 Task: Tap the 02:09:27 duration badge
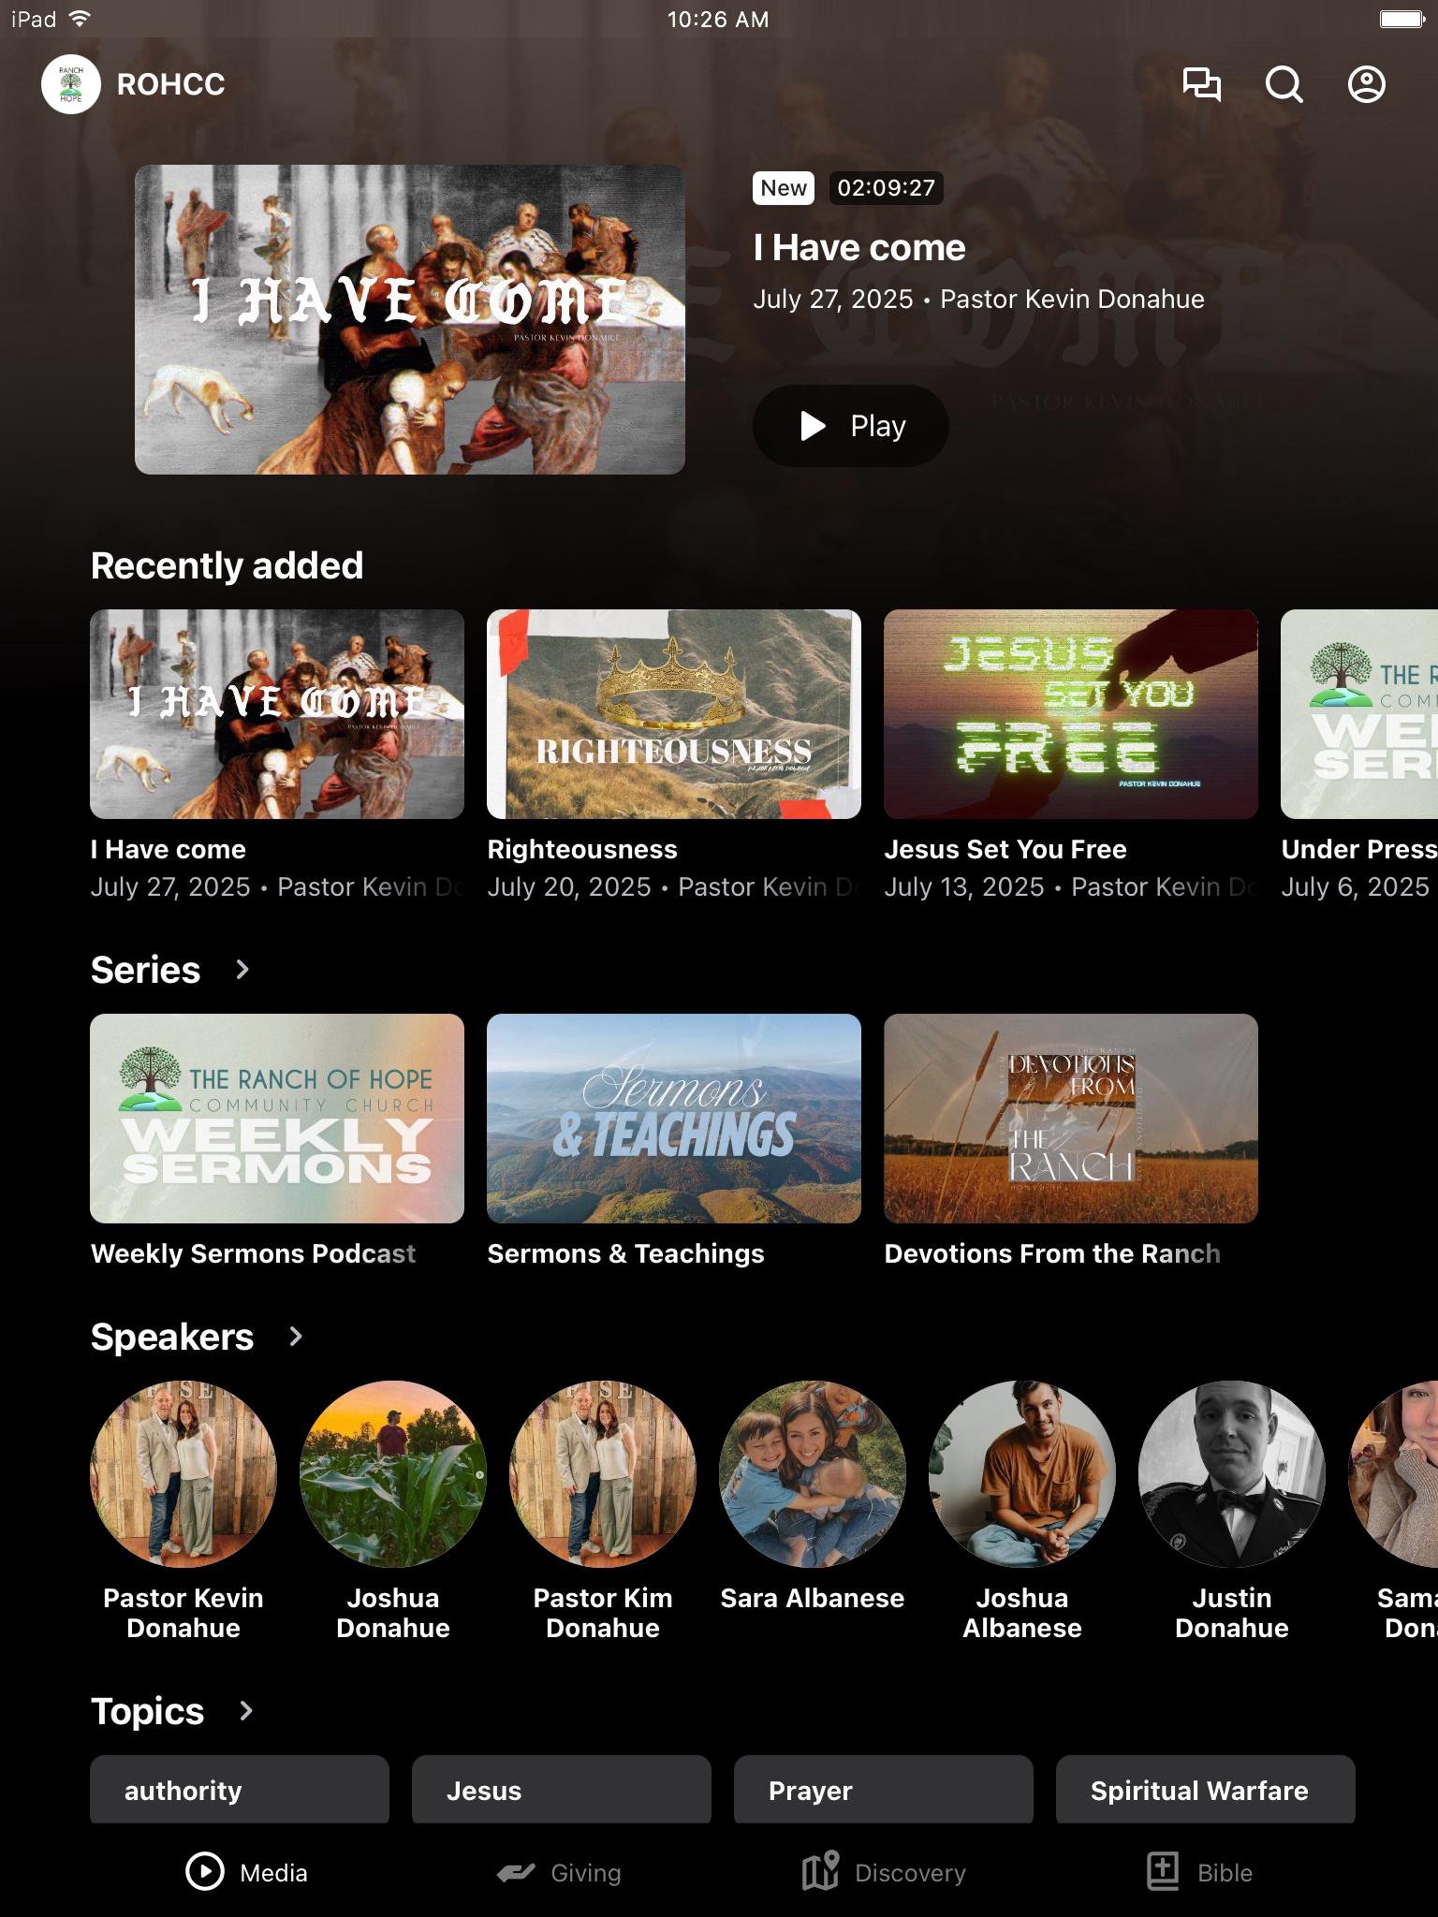tap(886, 188)
